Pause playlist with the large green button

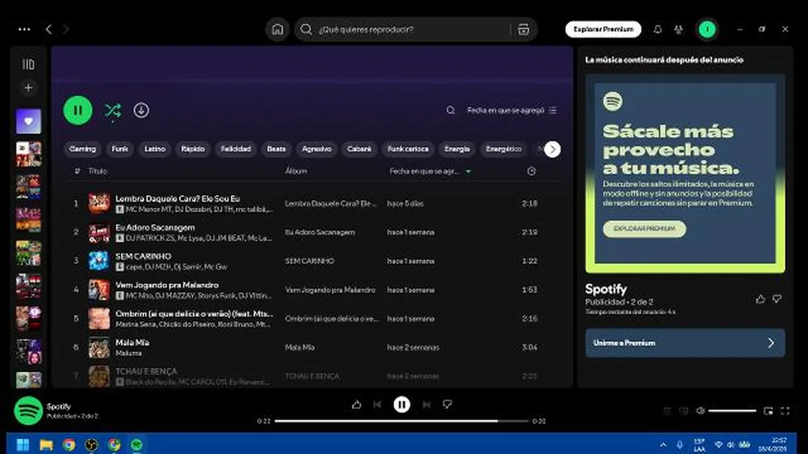pos(78,110)
